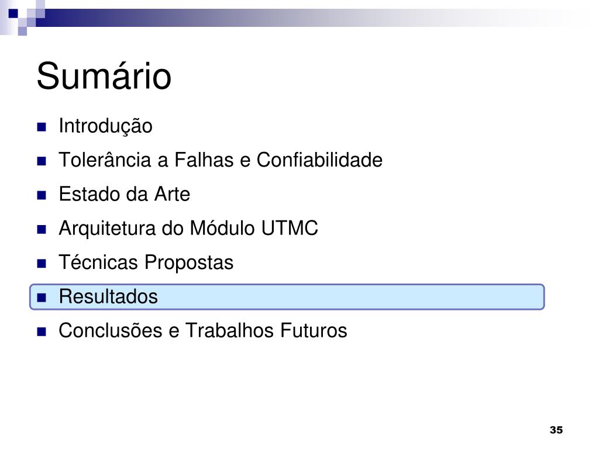Click the slide number 35
The width and height of the screenshot is (599, 449).
tap(556, 430)
